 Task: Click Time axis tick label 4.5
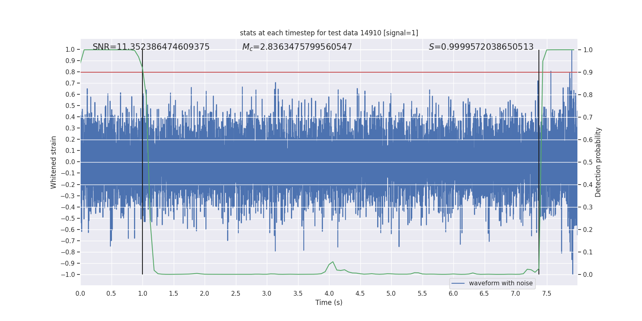360,293
